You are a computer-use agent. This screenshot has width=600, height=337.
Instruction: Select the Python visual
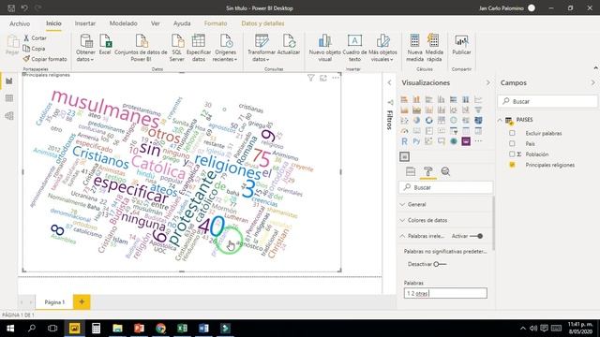pos(416,141)
